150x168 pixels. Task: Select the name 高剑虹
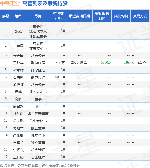[x=18, y=135]
